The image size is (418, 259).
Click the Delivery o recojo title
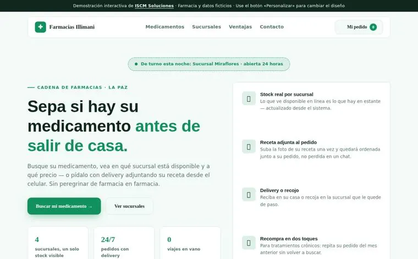pos(279,190)
